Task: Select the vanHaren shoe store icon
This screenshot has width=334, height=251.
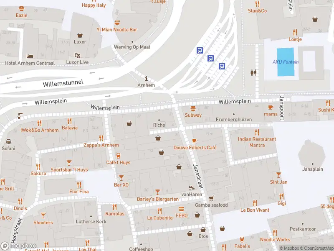Action: (x=192, y=187)
